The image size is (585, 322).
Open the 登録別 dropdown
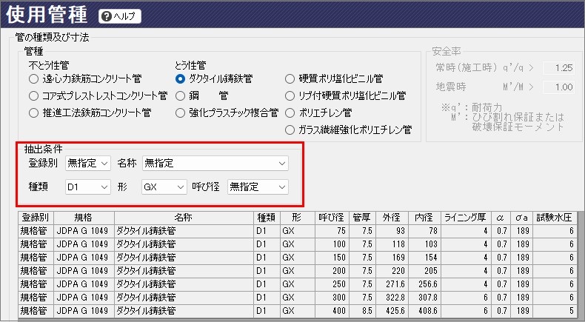(x=88, y=162)
